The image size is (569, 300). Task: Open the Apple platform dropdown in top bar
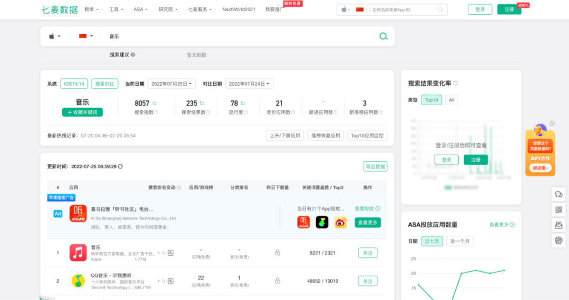(x=346, y=10)
